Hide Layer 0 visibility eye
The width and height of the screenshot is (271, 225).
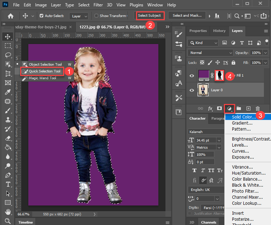click(x=192, y=90)
